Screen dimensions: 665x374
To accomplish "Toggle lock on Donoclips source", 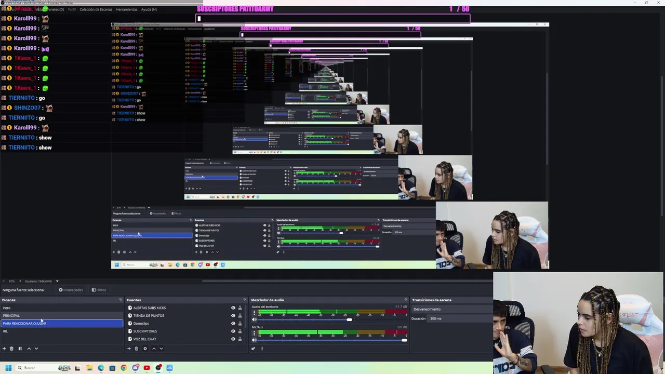I will (x=240, y=324).
